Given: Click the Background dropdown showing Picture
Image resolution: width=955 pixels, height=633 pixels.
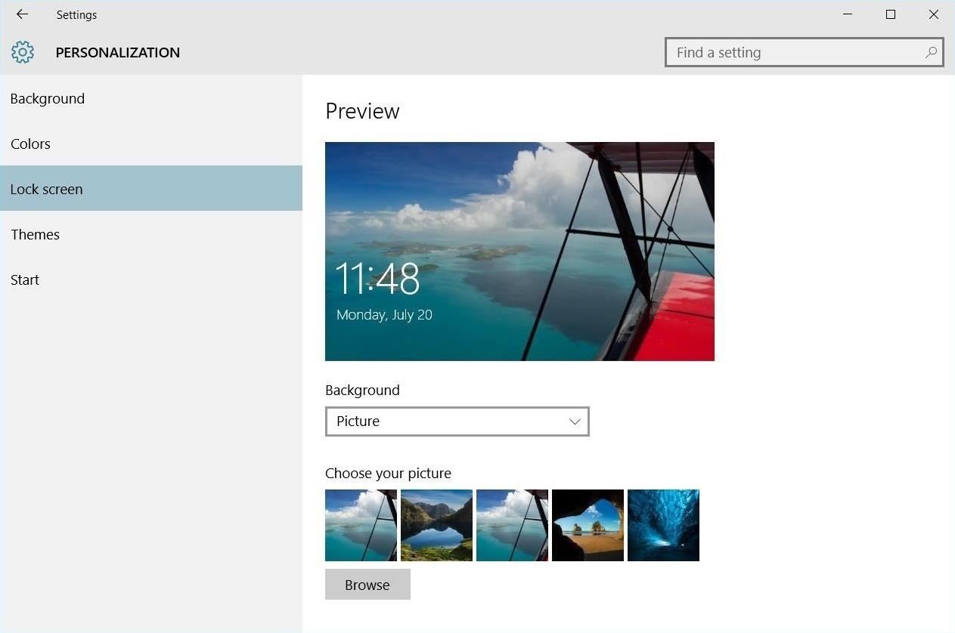Looking at the screenshot, I should coord(457,421).
